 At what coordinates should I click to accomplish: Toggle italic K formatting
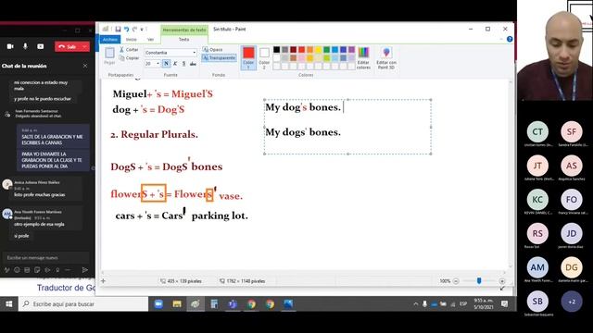pos(175,64)
